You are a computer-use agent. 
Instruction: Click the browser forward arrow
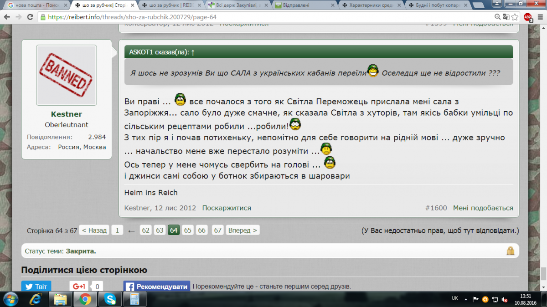click(x=19, y=17)
